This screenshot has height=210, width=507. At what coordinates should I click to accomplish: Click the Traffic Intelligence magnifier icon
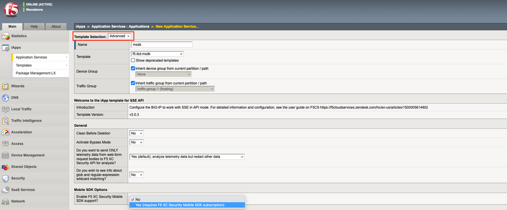(x=6, y=121)
